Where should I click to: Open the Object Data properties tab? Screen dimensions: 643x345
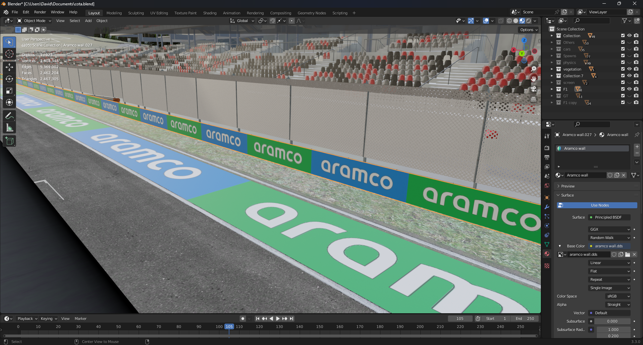coord(547,244)
